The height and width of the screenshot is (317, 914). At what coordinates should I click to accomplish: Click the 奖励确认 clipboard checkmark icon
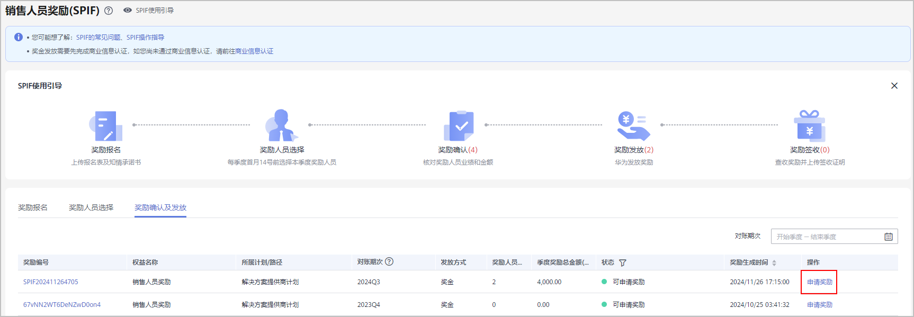(458, 125)
